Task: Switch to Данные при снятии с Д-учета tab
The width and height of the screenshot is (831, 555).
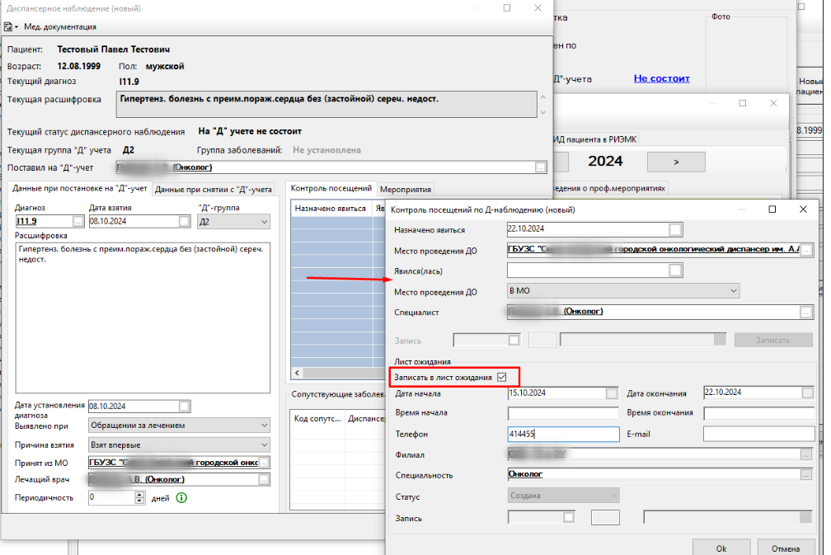Action: 213,189
